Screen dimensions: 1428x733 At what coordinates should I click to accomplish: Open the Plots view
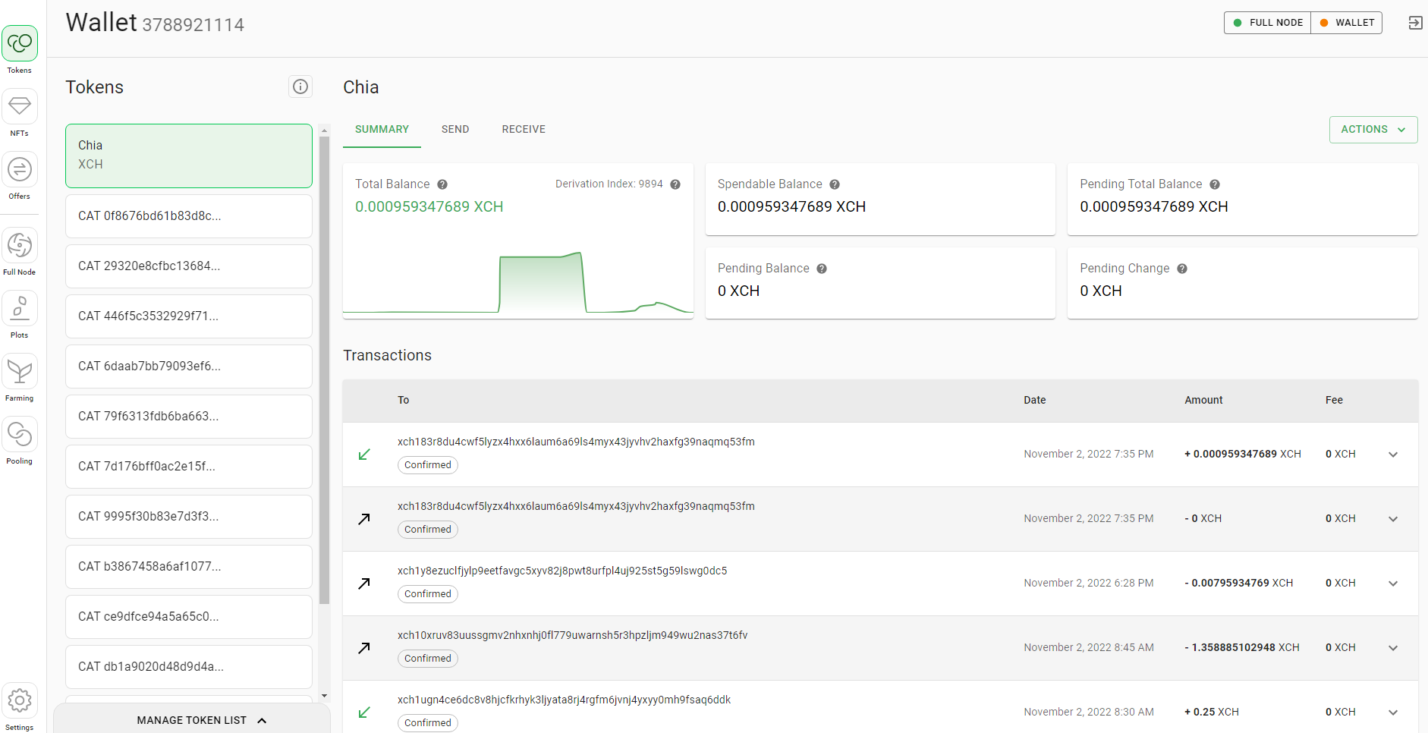coord(19,309)
